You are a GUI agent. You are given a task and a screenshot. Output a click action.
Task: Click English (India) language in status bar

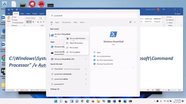click(24, 90)
